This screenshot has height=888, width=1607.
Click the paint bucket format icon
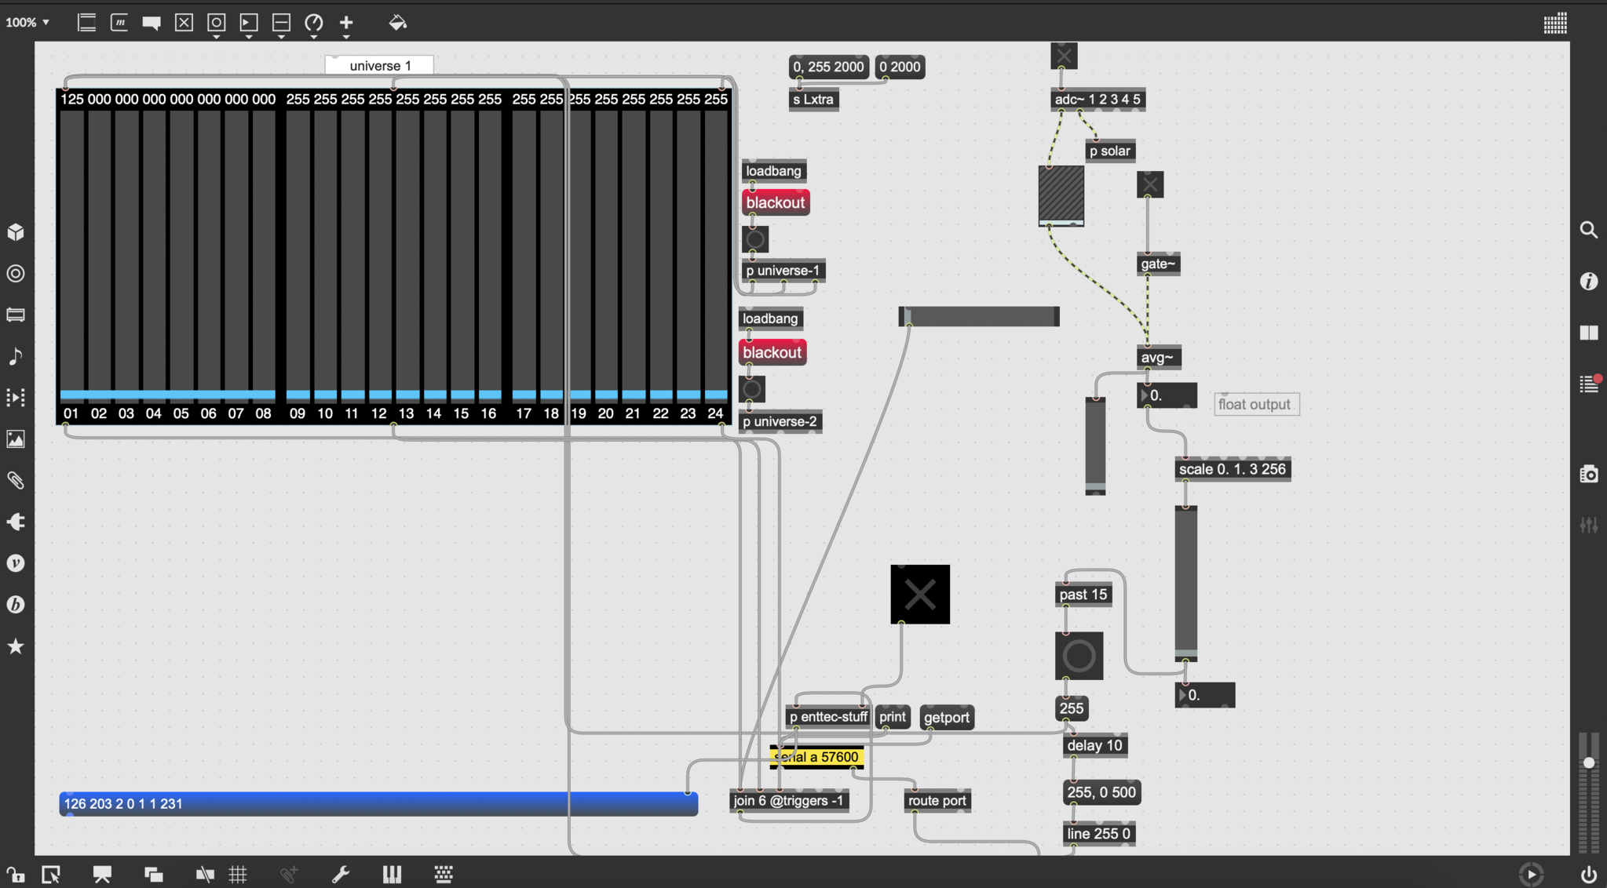coord(397,23)
